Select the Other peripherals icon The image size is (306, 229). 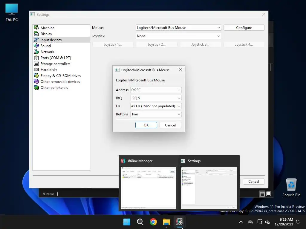36,87
